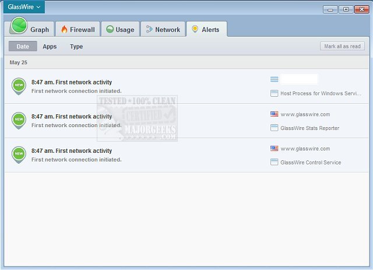Click GlassWire Control Service app icon
The image size is (373, 270).
point(275,162)
